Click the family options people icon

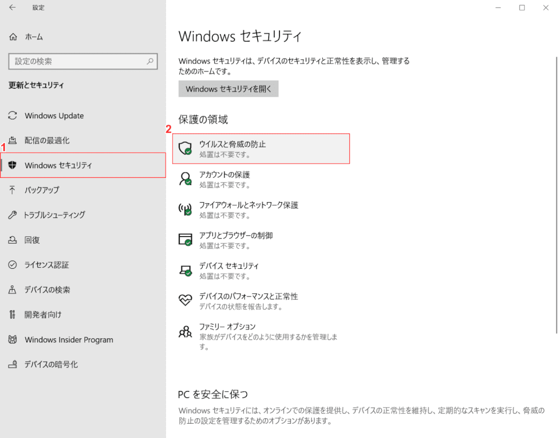coord(185,331)
